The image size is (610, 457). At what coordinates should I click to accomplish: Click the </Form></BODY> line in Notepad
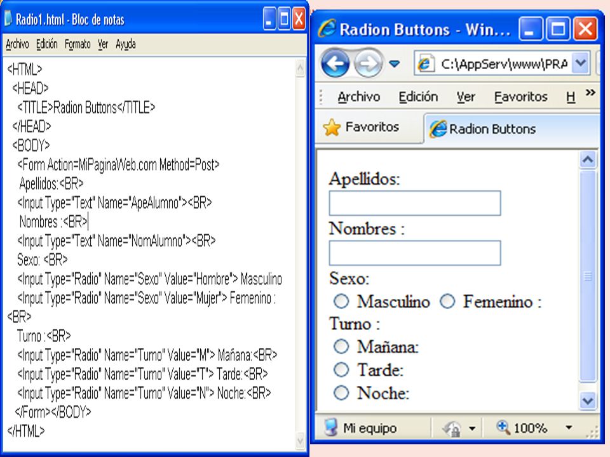point(53,411)
